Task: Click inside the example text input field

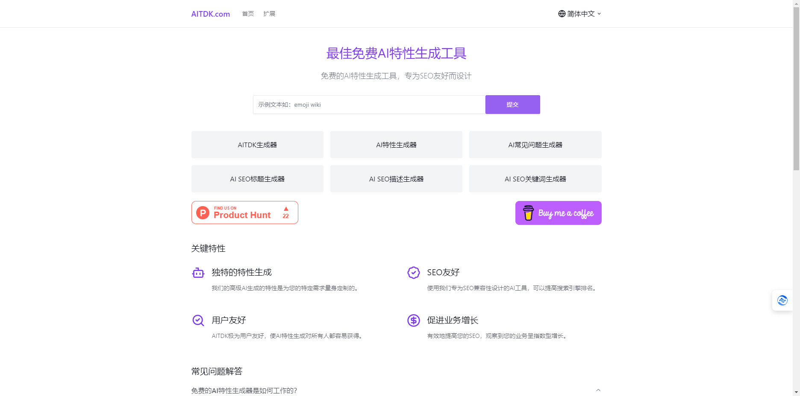Action: 369,104
